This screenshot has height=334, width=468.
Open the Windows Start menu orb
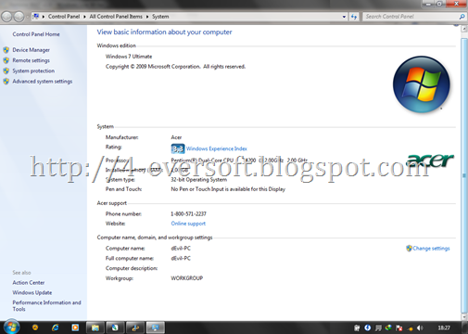pos(11,327)
